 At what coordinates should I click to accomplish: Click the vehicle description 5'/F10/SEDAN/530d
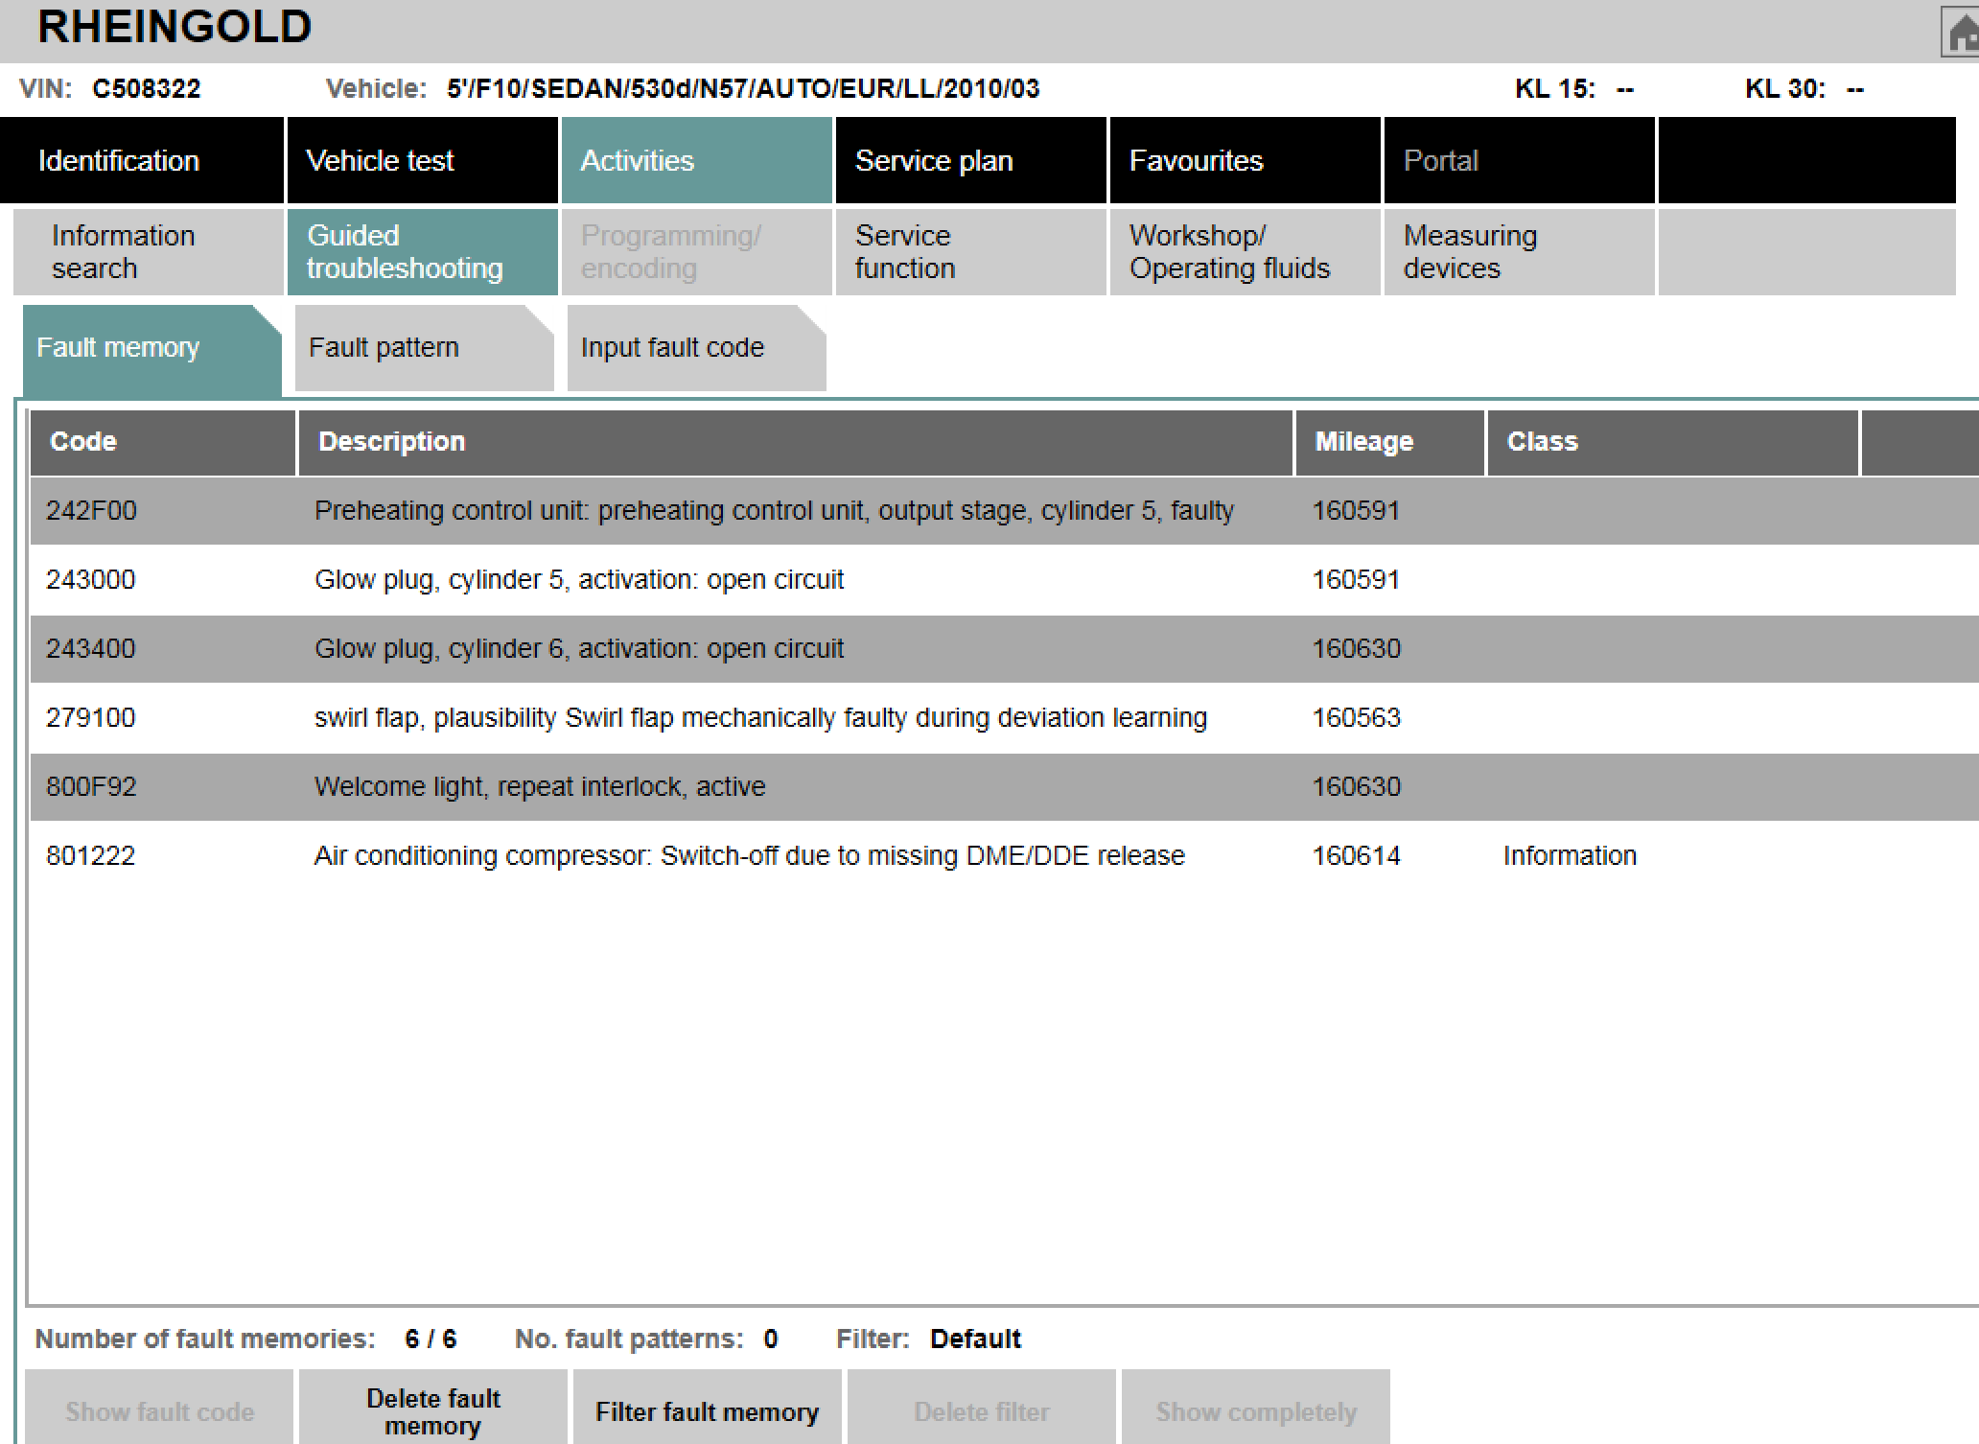tap(743, 89)
